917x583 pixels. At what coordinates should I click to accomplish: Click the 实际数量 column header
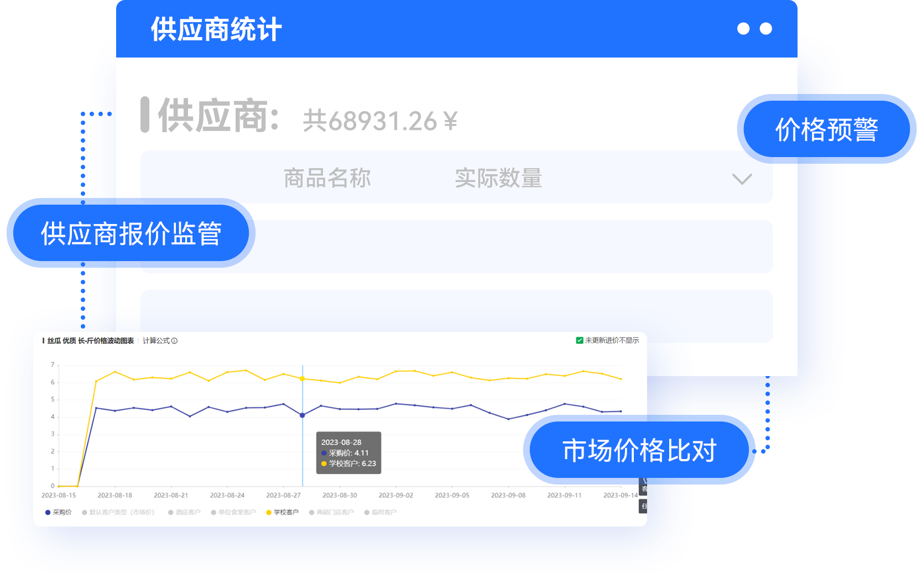coord(498,178)
